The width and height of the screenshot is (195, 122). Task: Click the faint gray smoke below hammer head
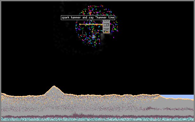tap(102, 37)
